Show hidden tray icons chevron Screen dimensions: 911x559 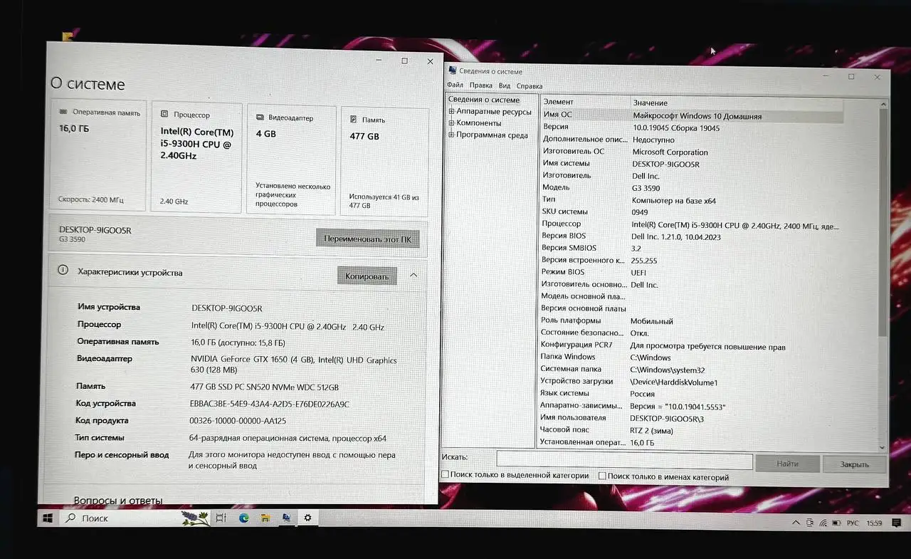(x=796, y=523)
